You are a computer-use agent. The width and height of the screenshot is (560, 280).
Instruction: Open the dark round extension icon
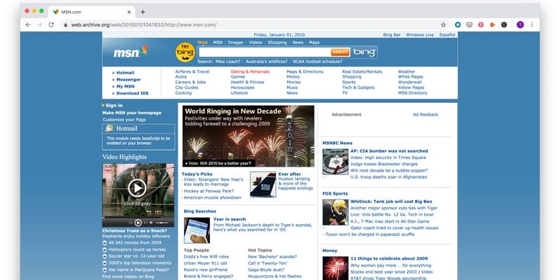coord(504,24)
